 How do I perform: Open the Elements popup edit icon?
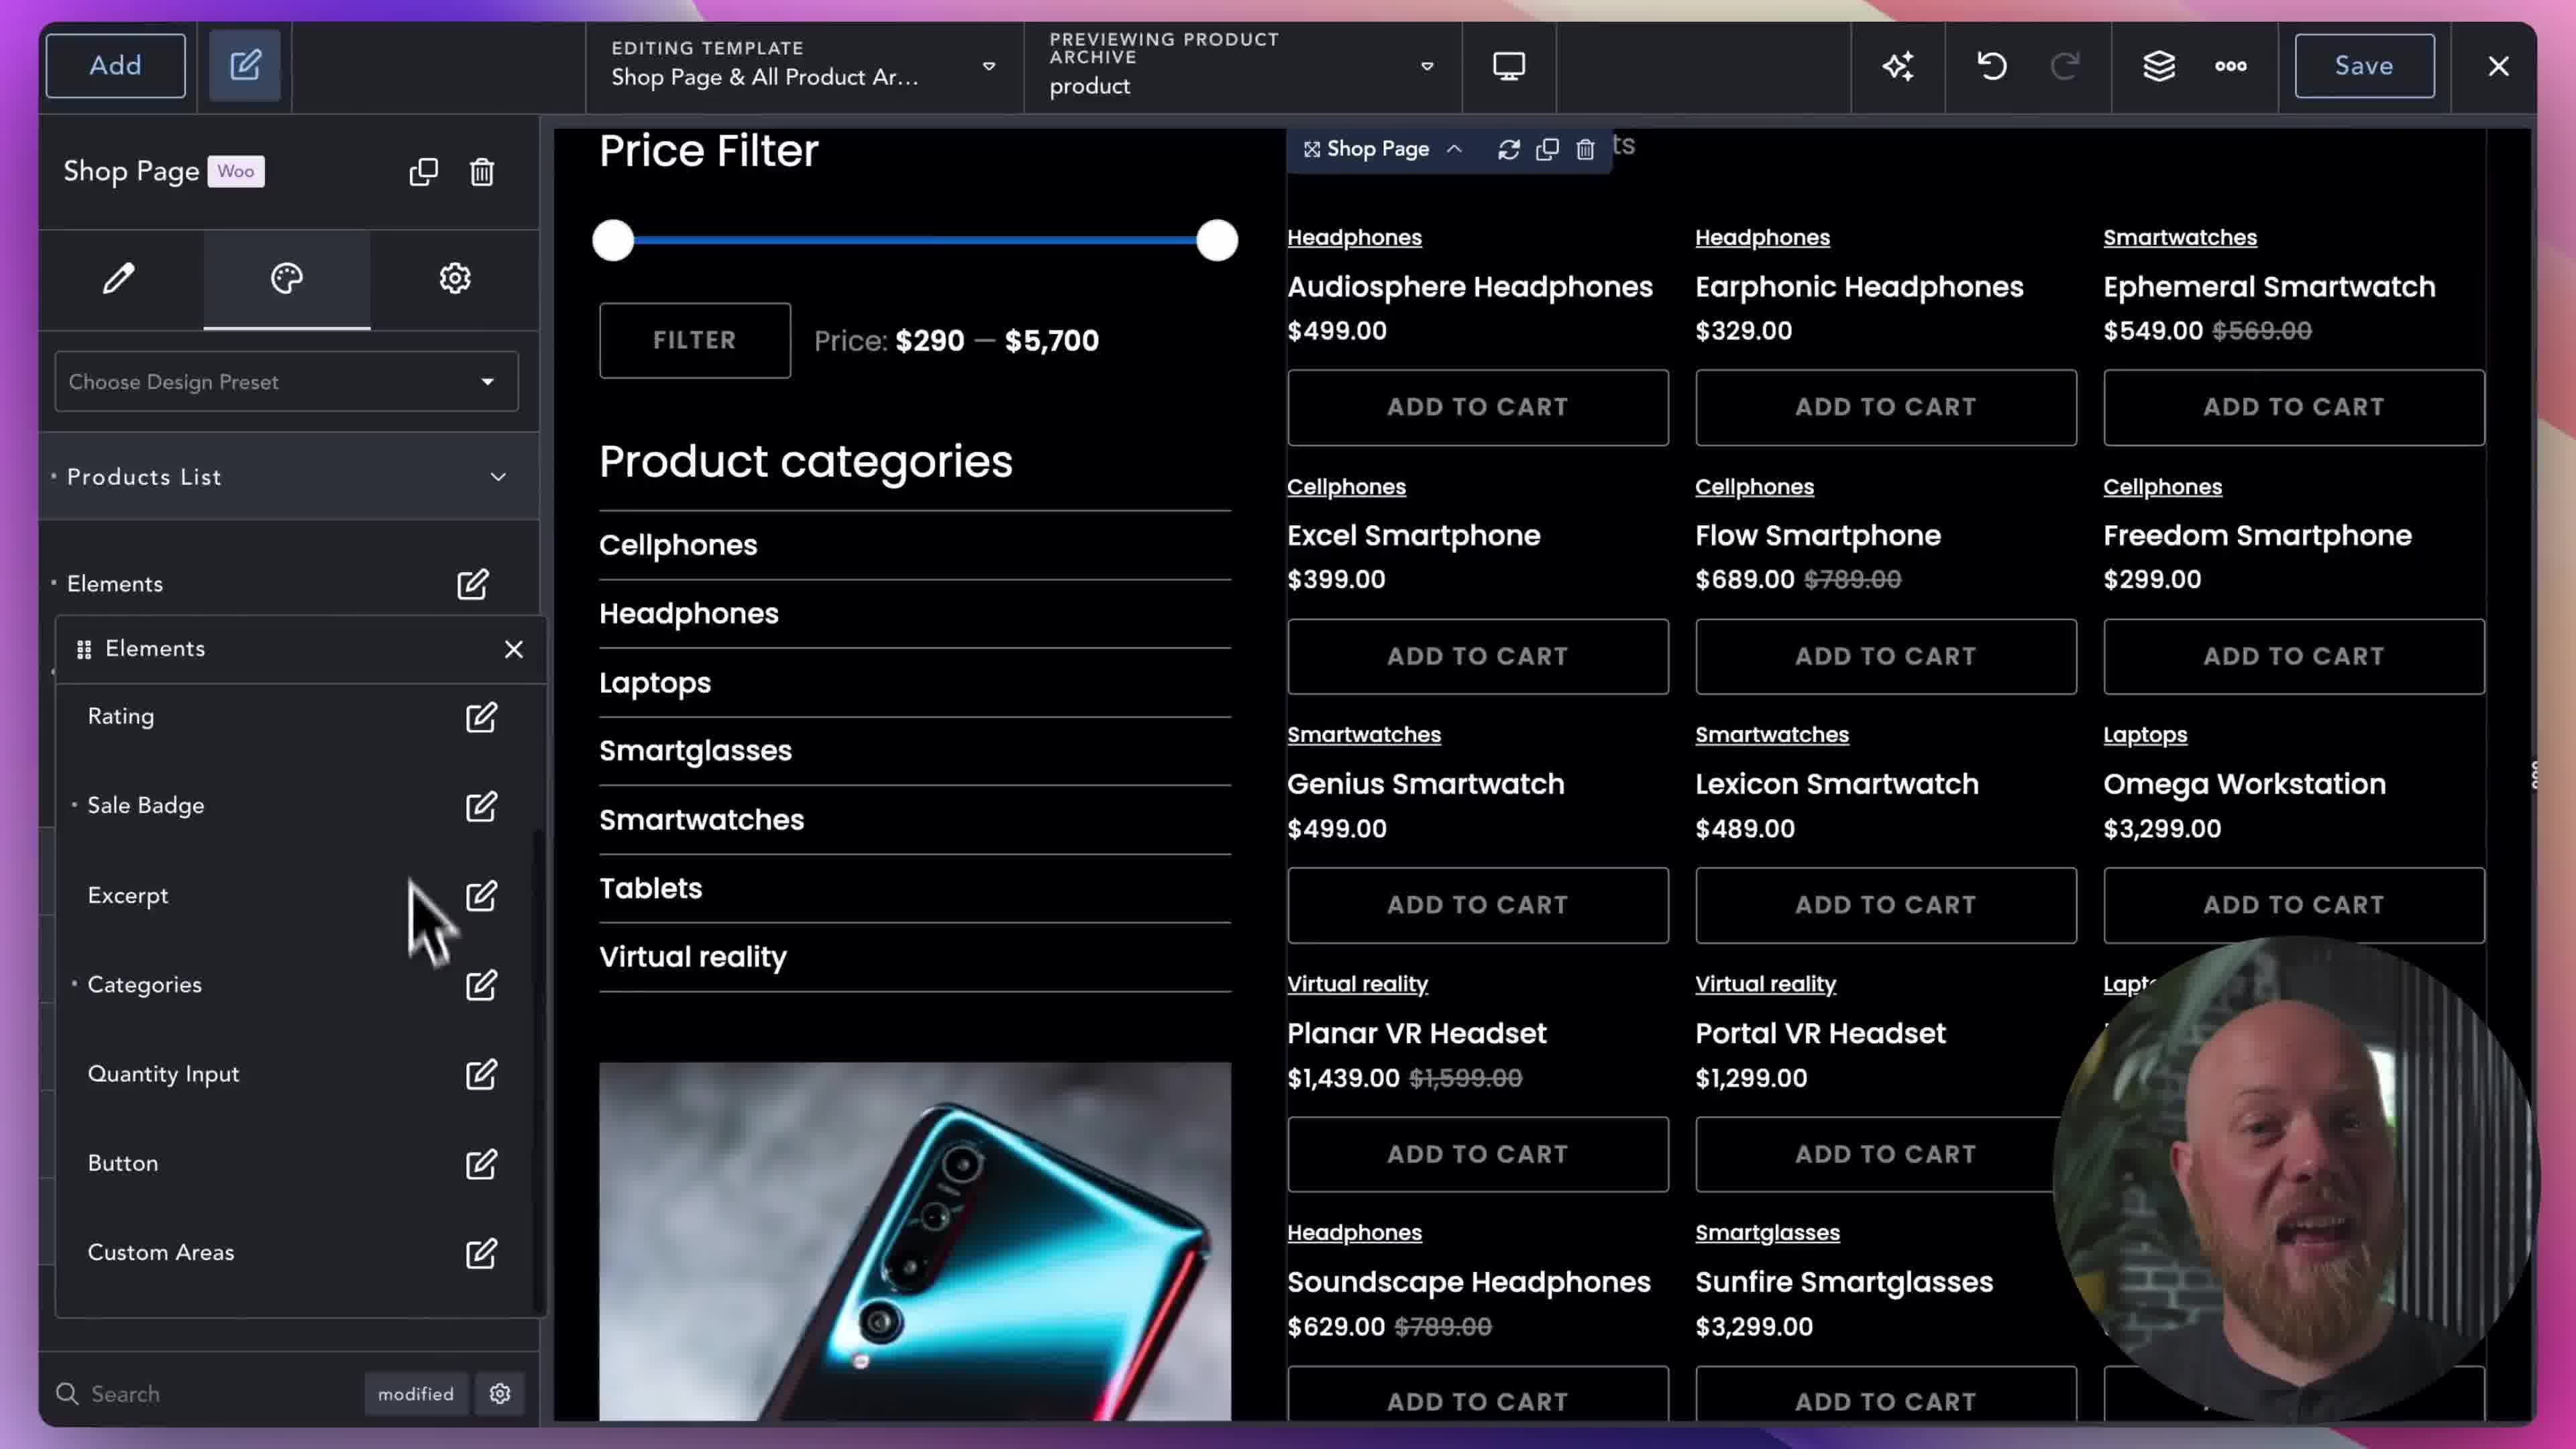click(x=472, y=584)
